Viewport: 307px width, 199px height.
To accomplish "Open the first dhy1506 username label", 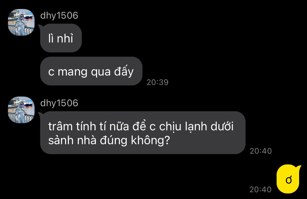I will (59, 15).
